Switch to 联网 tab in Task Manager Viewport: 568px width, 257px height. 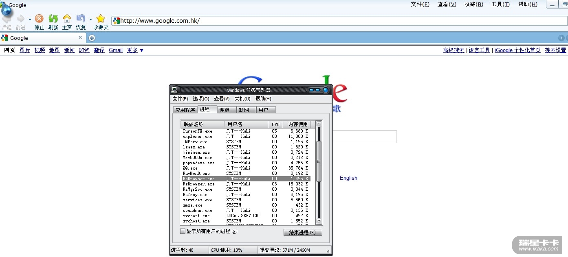click(x=246, y=110)
